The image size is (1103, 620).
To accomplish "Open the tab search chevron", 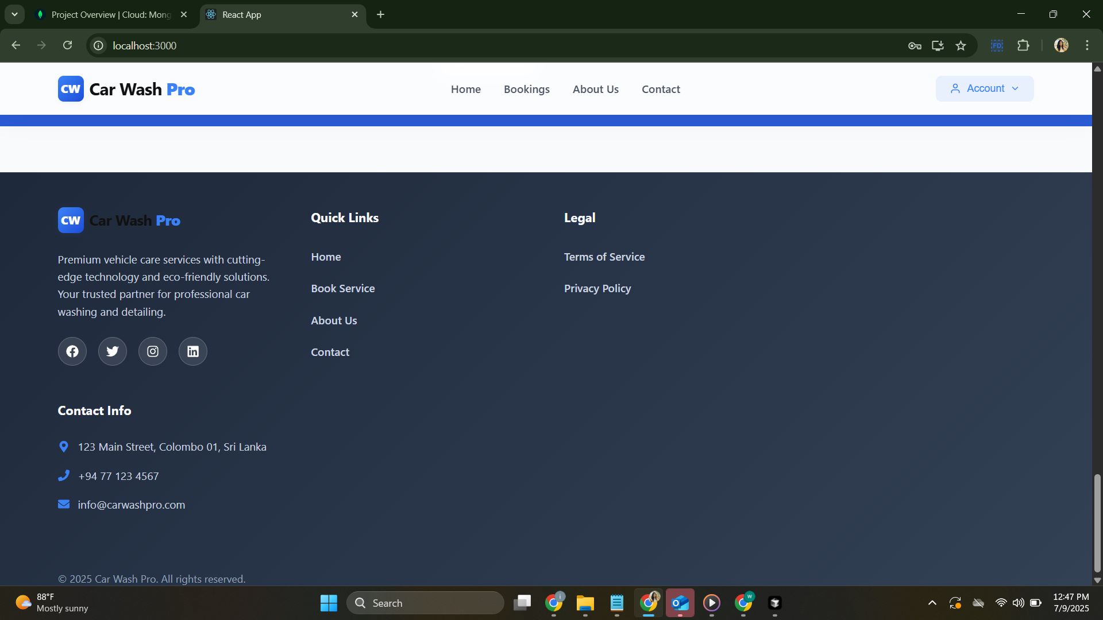I will pyautogui.click(x=14, y=14).
